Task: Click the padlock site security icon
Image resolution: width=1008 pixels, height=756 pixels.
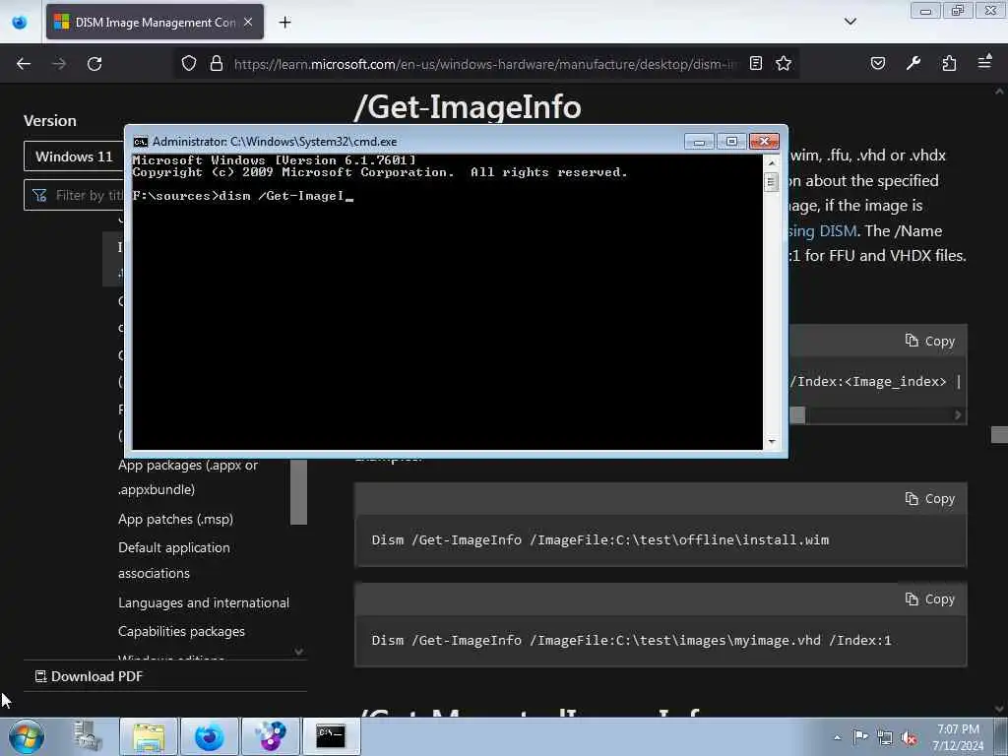Action: (217, 63)
